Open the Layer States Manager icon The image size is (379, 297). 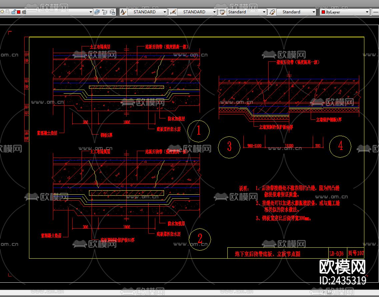click(x=112, y=12)
